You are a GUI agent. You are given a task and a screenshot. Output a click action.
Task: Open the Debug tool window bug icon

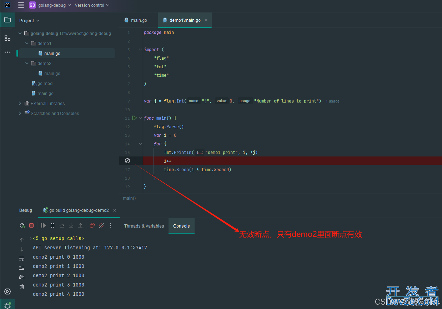tap(7, 305)
